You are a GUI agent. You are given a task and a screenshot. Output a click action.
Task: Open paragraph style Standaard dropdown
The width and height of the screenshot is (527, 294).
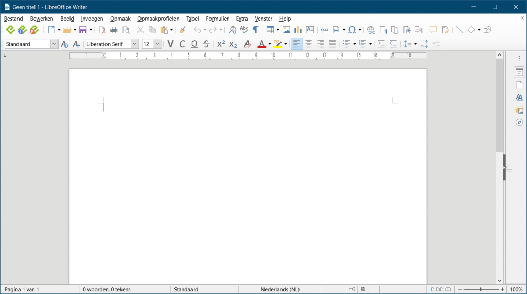pos(54,44)
